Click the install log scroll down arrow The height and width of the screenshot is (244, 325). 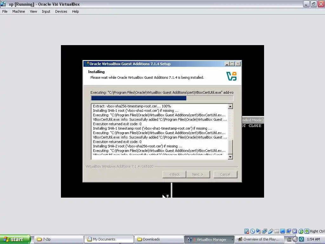(230, 157)
